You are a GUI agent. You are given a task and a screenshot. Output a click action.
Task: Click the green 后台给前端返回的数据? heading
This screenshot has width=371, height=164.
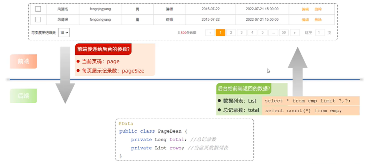[244, 89]
